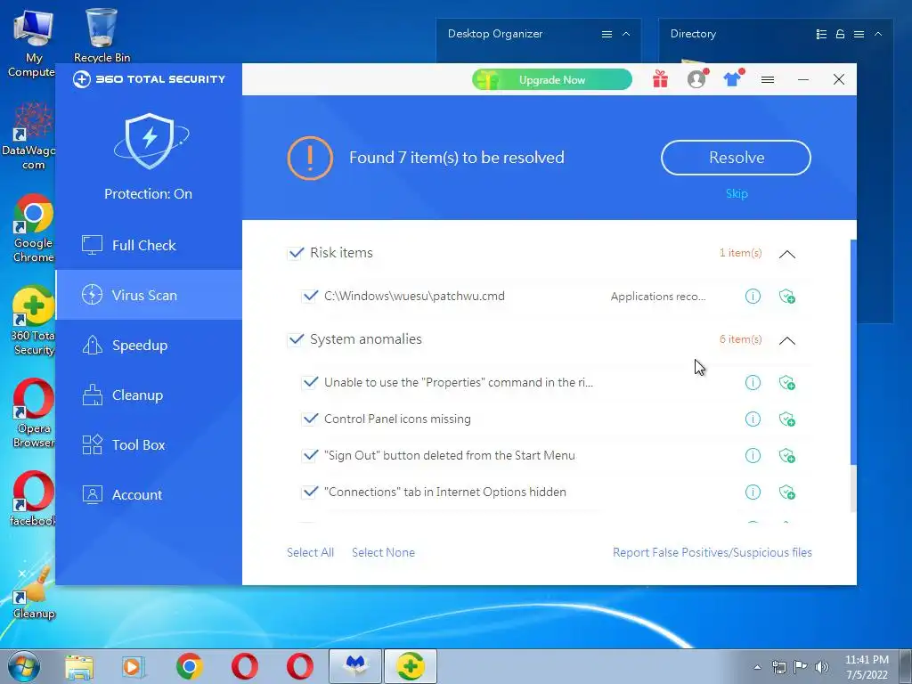
Task: Go to the Cleanup section in sidebar
Action: pos(149,395)
